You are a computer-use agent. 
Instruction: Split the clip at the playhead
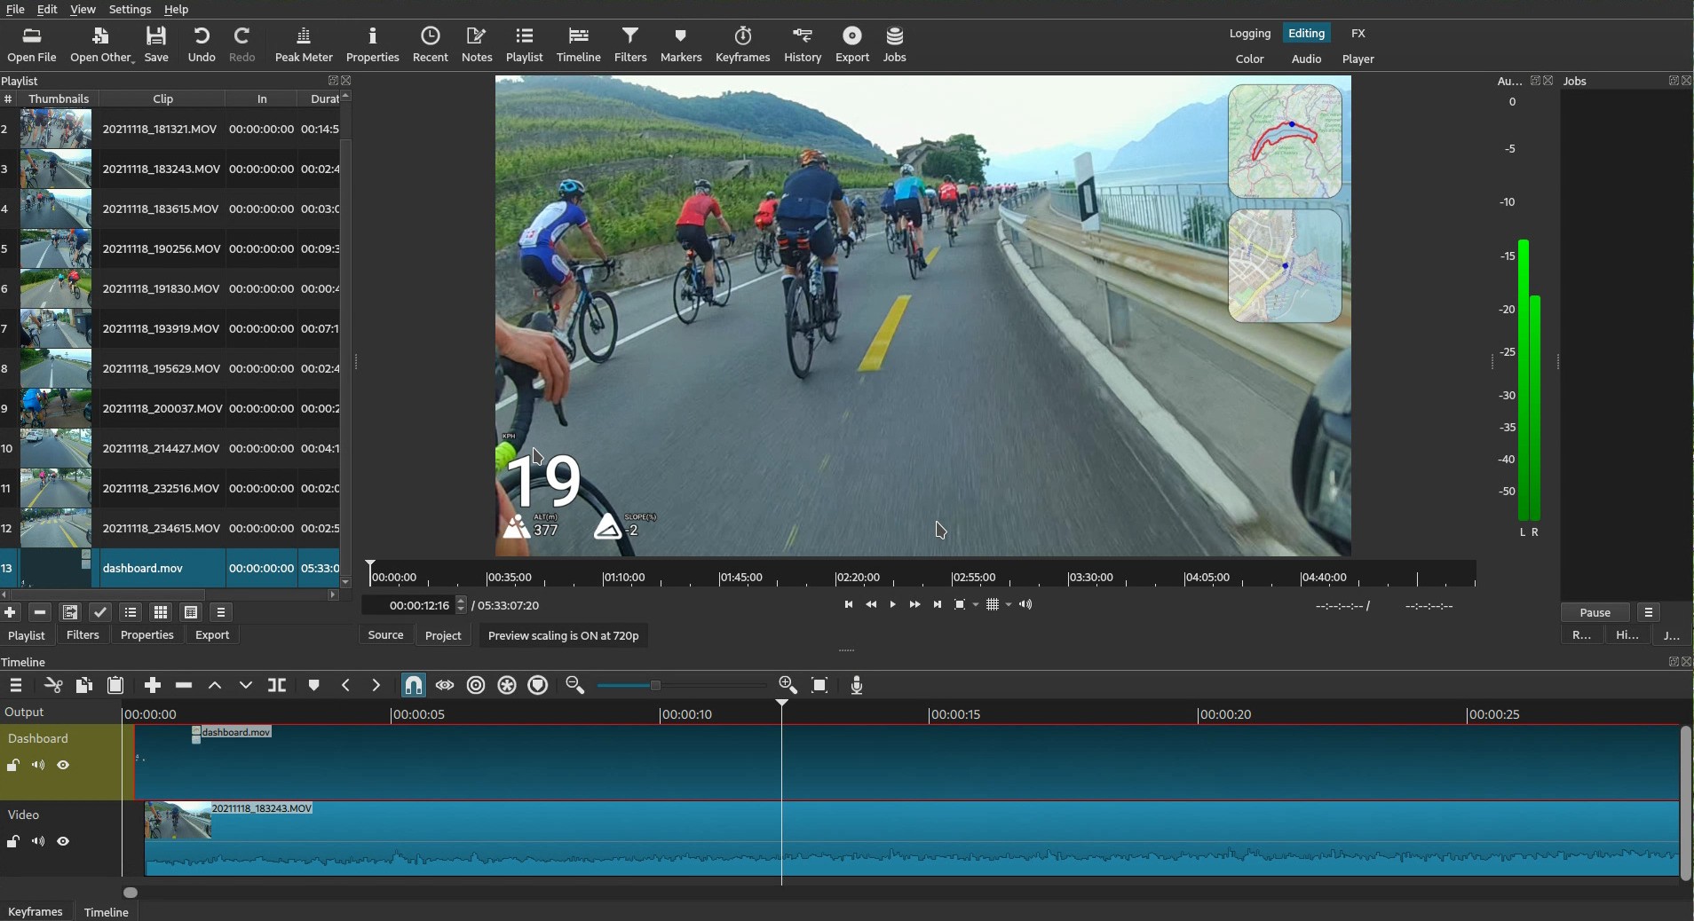pos(277,686)
